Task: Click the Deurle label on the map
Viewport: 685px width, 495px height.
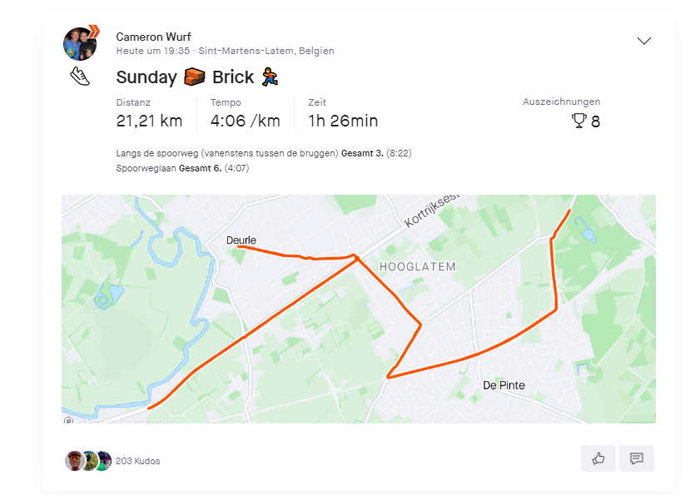Action: pyautogui.click(x=241, y=240)
